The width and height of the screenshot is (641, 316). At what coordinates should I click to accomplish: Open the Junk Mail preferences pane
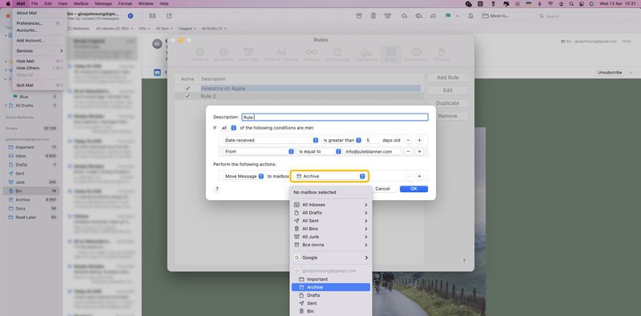click(x=248, y=54)
